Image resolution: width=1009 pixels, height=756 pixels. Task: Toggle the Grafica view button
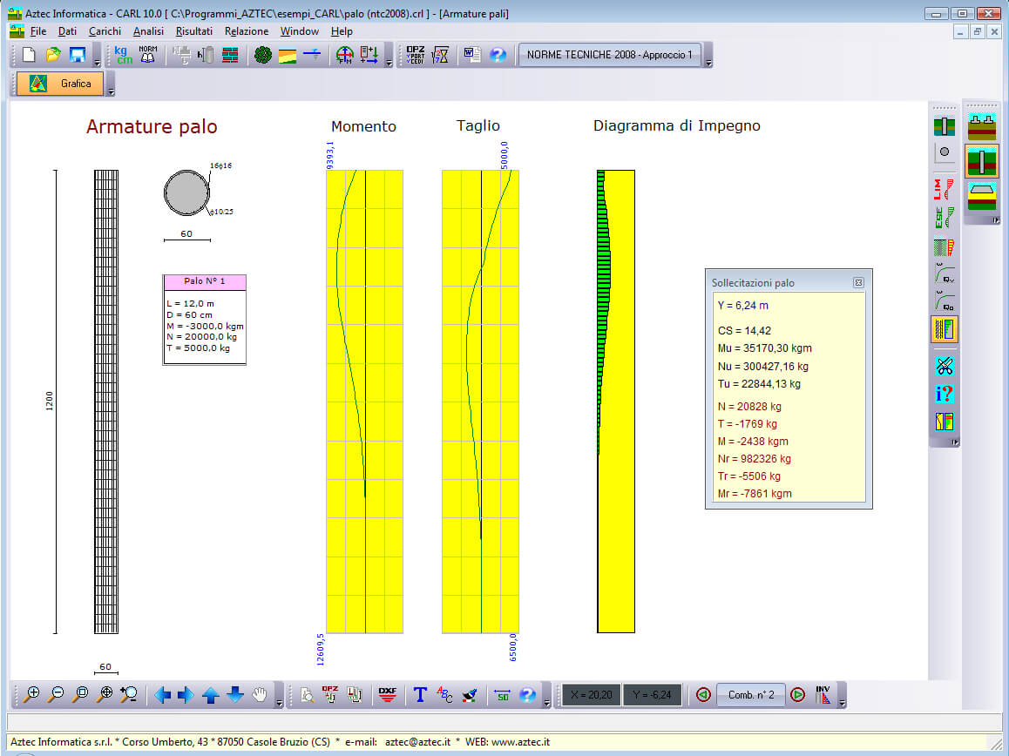(59, 84)
